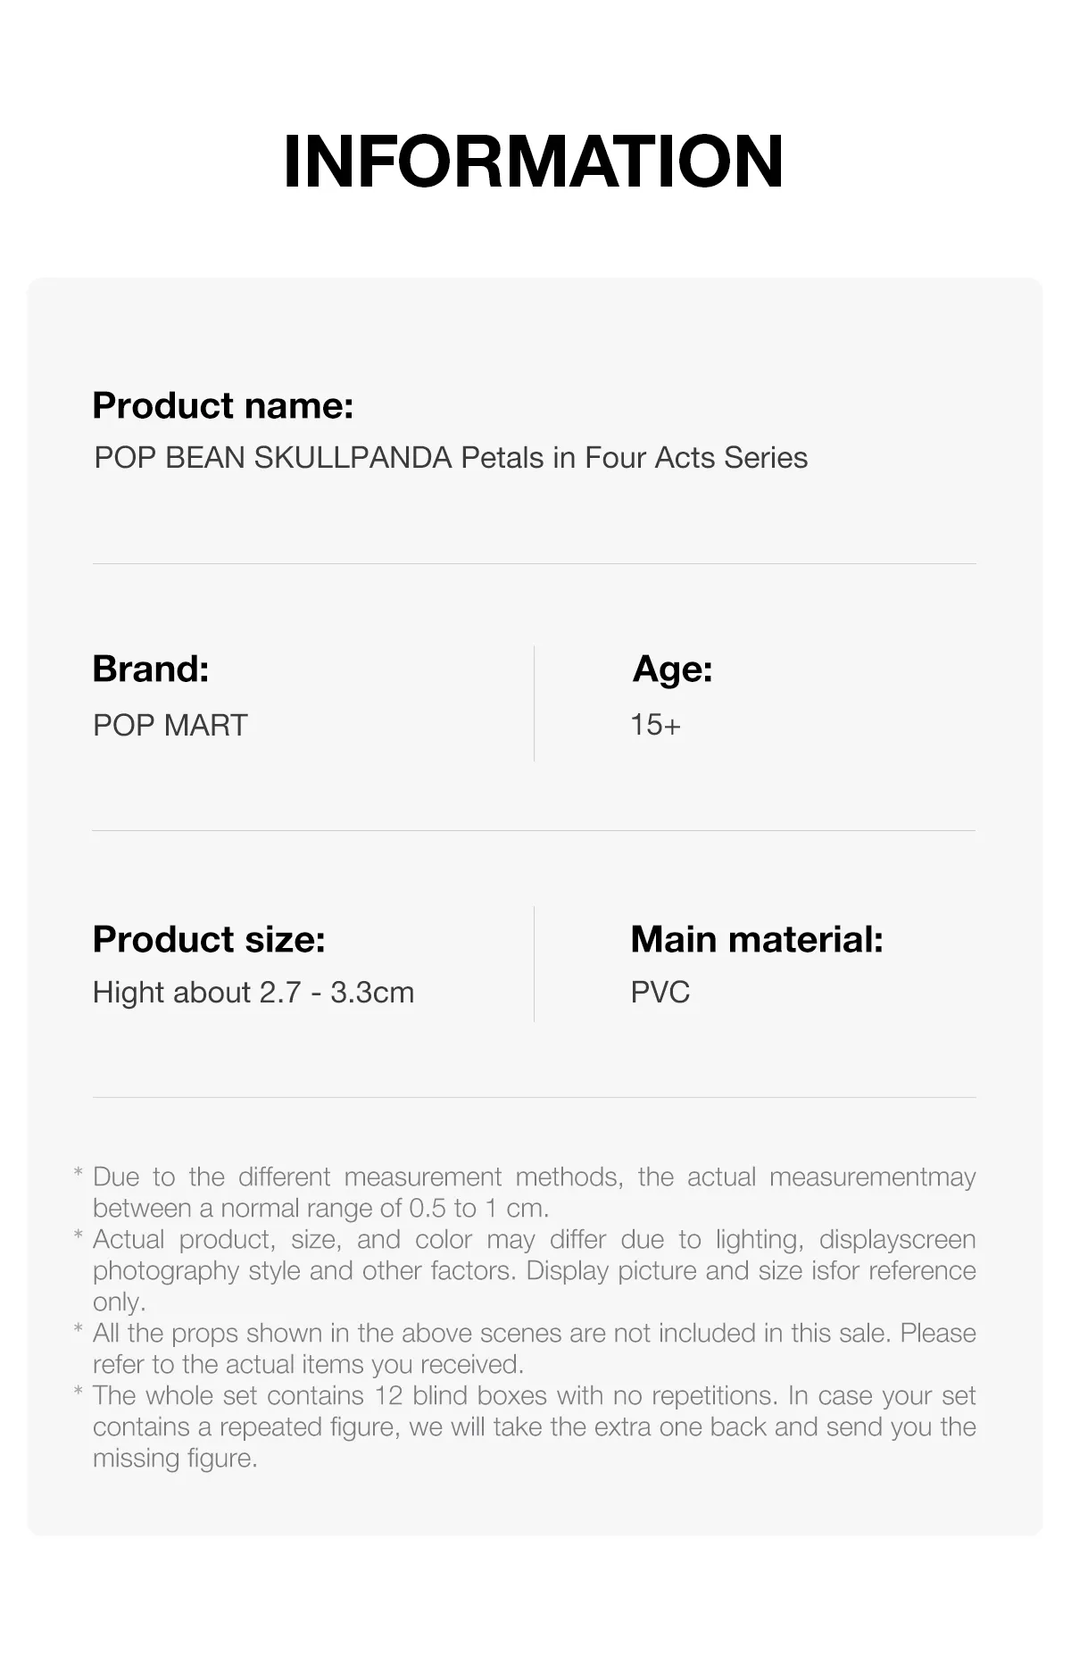Click the note about lighting and color differences
1071x1680 pixels.
pyautogui.click(x=534, y=1270)
